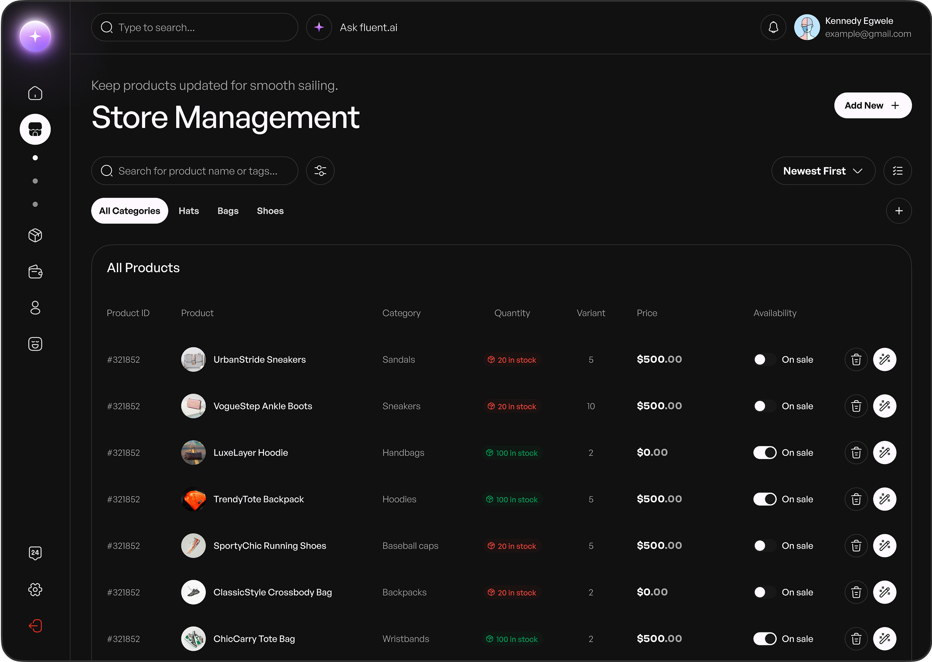This screenshot has width=932, height=662.
Task: Edit the LuxeLayer Hoodie product
Action: 884,453
